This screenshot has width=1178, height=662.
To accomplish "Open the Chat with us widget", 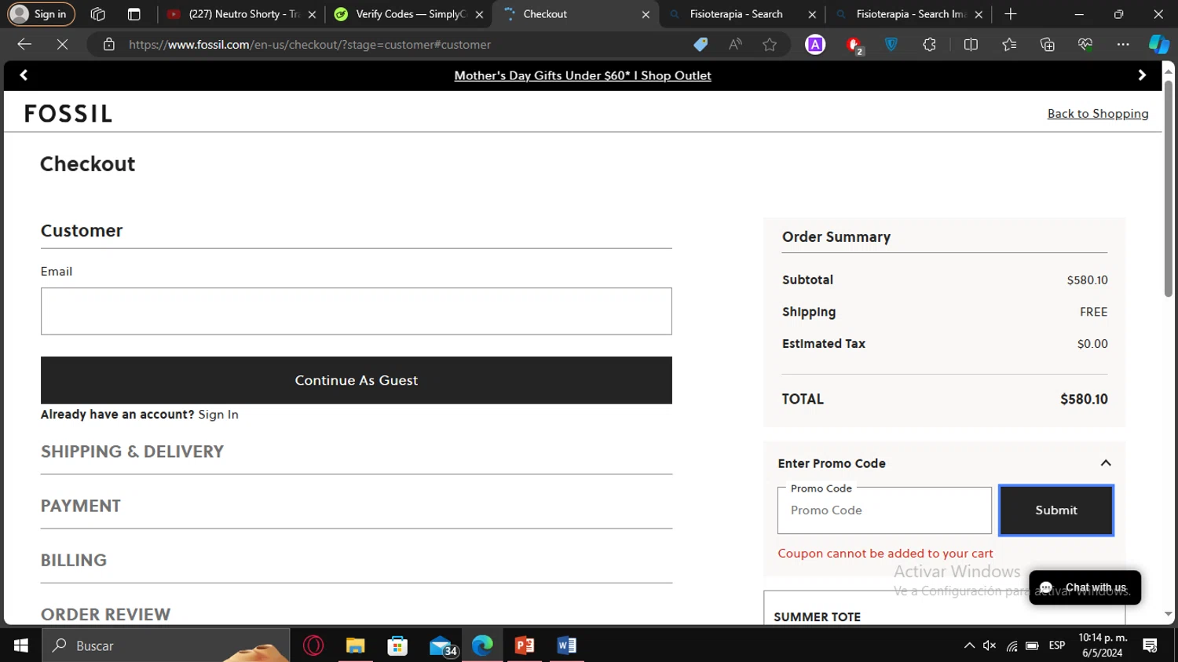I will (x=1085, y=587).
